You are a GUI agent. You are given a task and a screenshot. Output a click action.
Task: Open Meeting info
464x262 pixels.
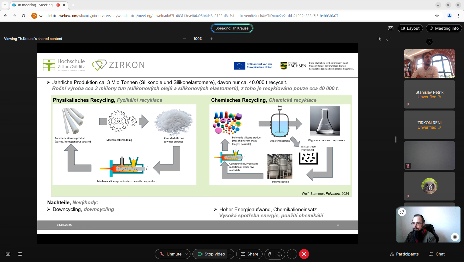coord(444,28)
